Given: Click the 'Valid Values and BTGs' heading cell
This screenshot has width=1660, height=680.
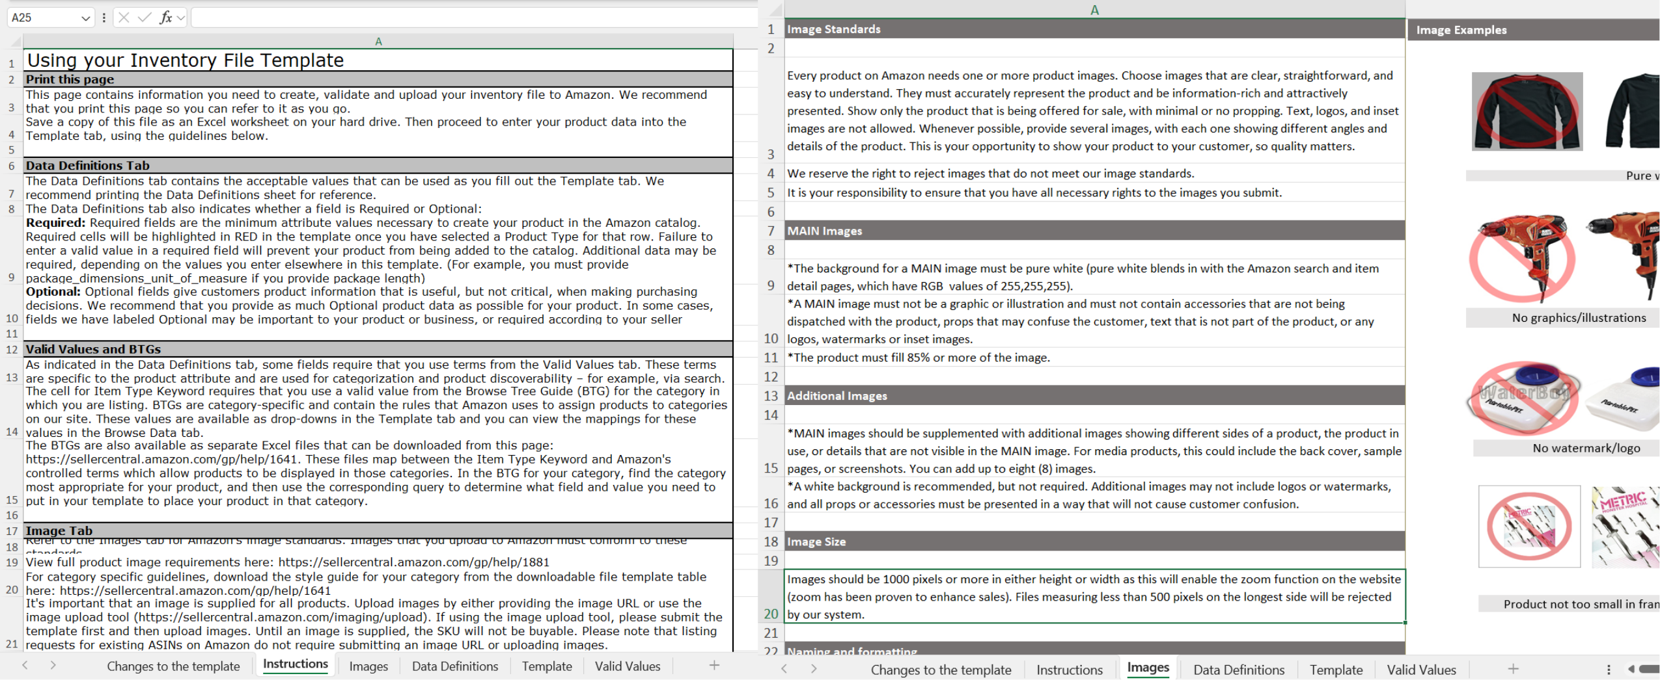Looking at the screenshot, I should [x=378, y=349].
